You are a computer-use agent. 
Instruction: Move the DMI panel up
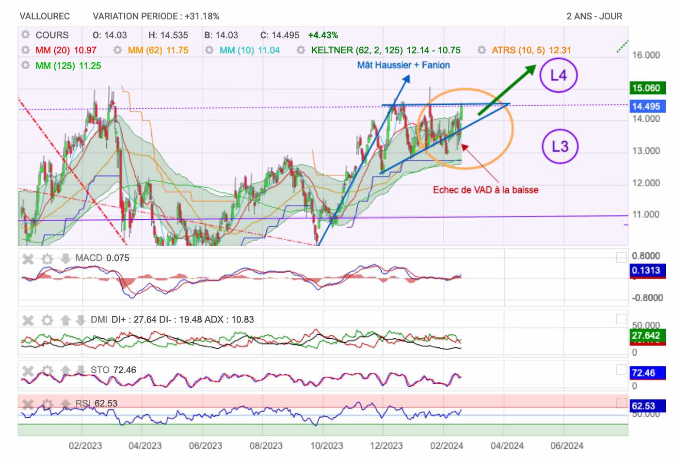tap(65, 320)
